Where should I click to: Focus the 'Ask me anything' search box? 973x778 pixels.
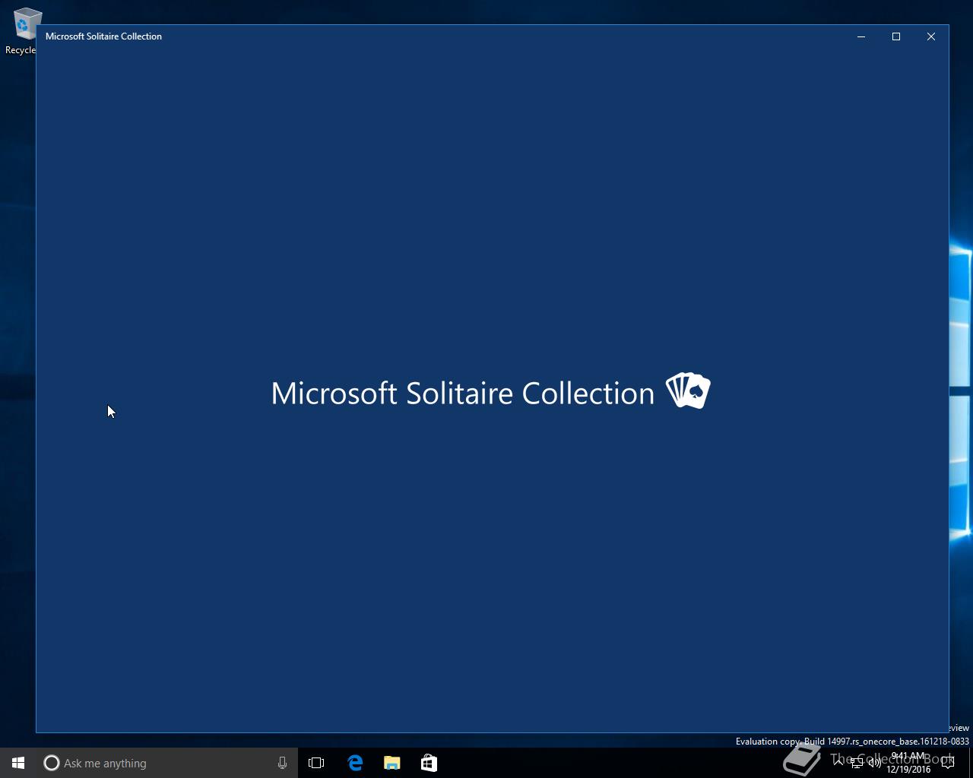coord(167,763)
